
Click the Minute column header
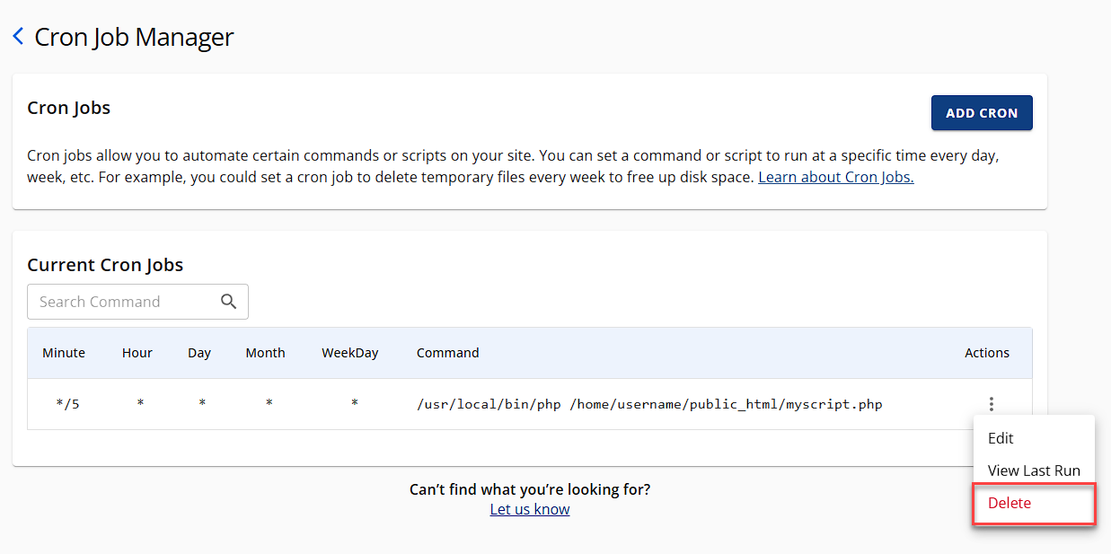(x=64, y=353)
